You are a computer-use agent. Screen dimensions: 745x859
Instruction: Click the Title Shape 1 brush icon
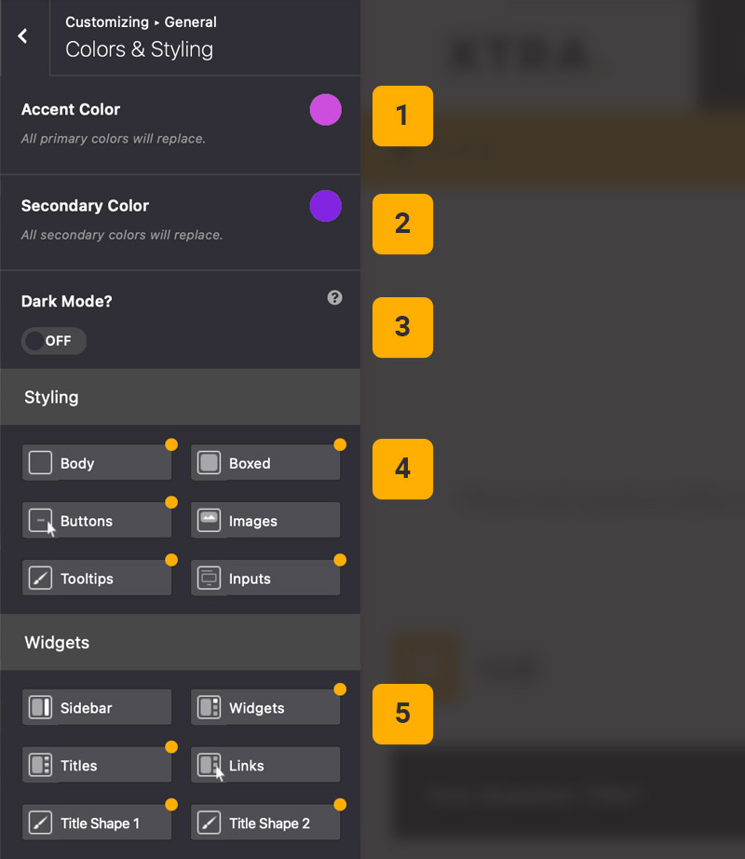click(40, 824)
